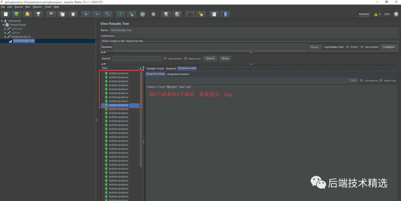
Task: Click the Thread Group gear icon
Action: (7, 25)
